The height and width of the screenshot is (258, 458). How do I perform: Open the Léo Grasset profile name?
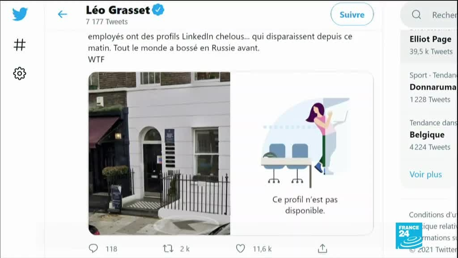[118, 10]
